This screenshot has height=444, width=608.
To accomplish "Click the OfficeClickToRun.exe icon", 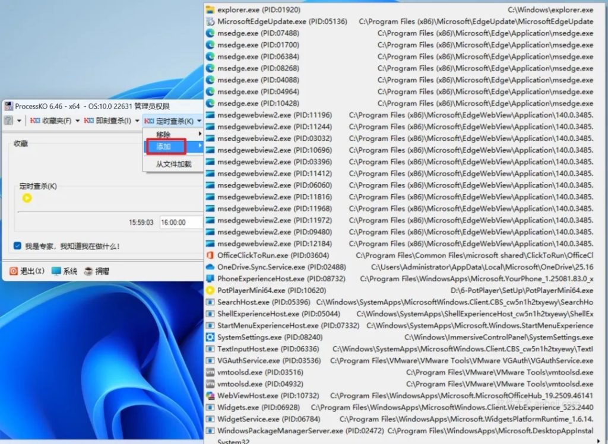I will (209, 255).
